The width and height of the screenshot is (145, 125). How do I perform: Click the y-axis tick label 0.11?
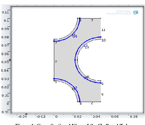[x=5, y=12]
